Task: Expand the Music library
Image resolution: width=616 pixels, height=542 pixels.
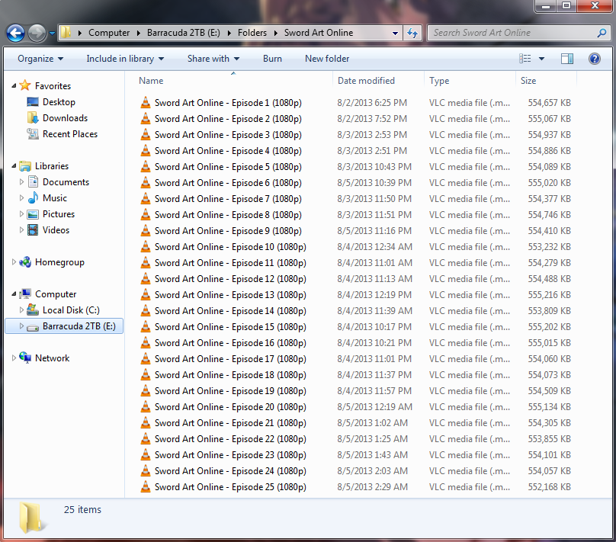Action: click(21, 198)
